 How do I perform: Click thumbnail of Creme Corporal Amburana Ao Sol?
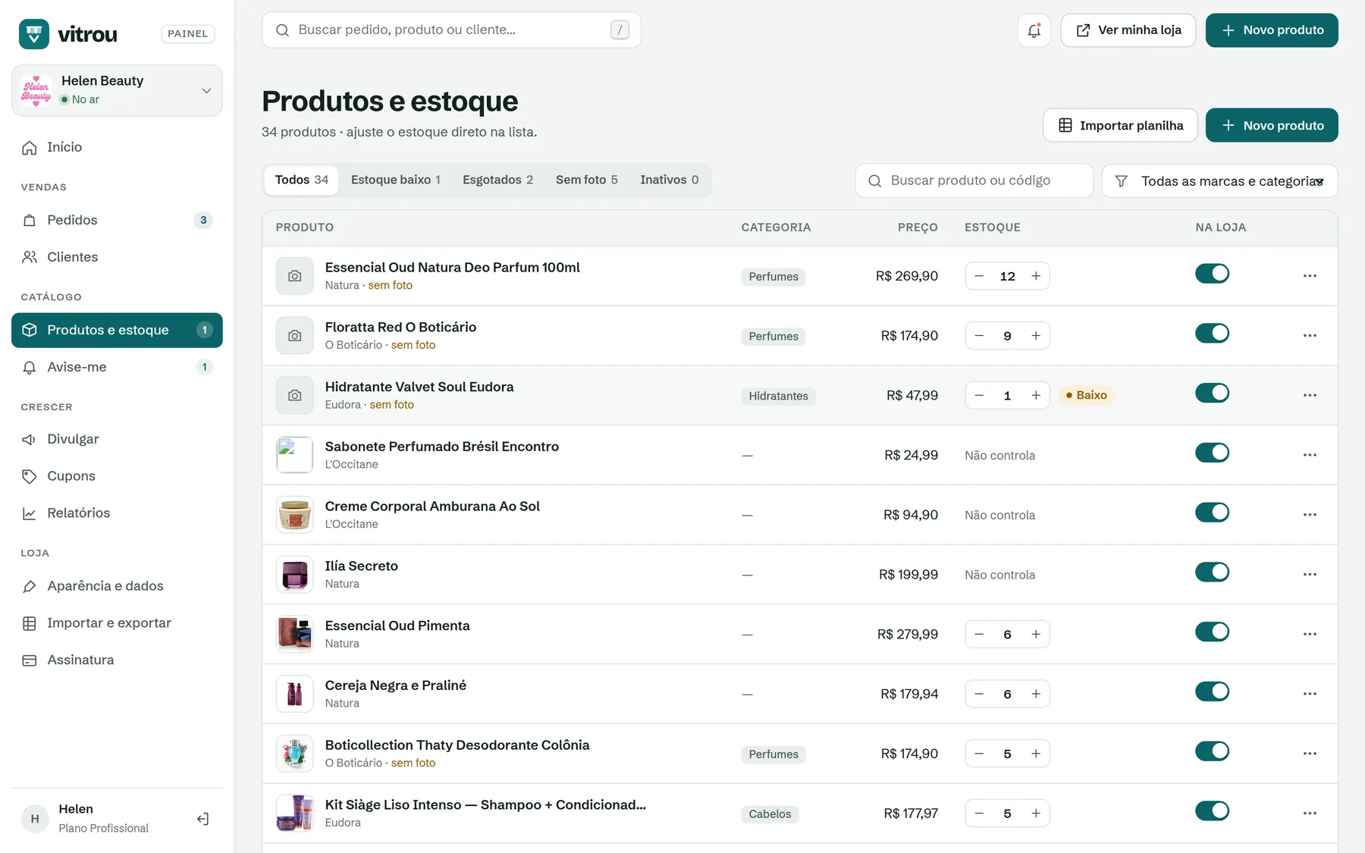[x=295, y=515]
